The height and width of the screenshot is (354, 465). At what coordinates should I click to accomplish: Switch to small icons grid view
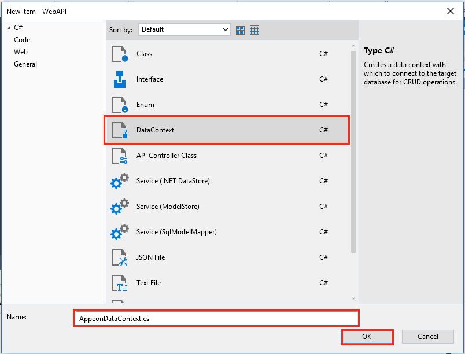click(x=254, y=30)
